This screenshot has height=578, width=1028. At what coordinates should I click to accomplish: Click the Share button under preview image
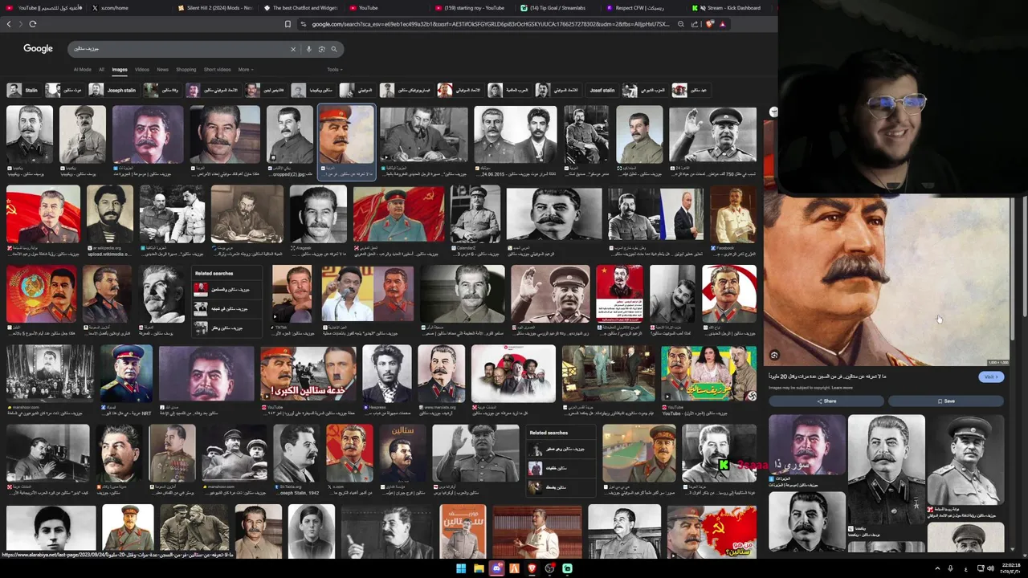pyautogui.click(x=826, y=401)
